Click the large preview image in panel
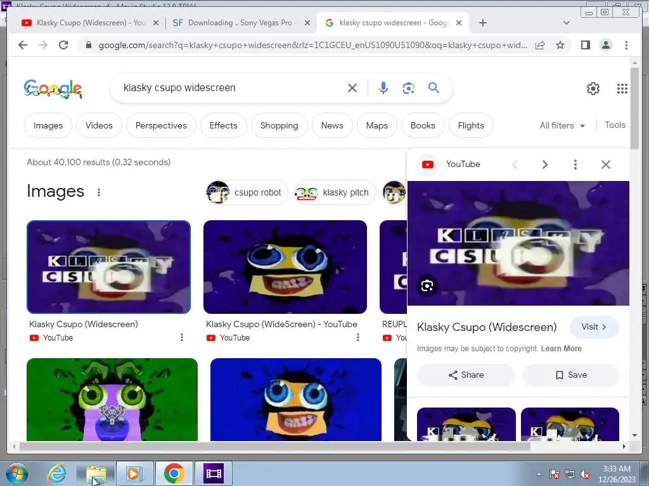Viewport: 649px width, 486px height. (518, 243)
